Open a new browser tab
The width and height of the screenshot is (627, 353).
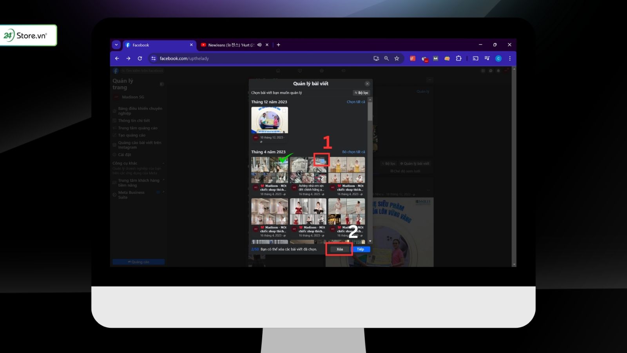pos(278,45)
